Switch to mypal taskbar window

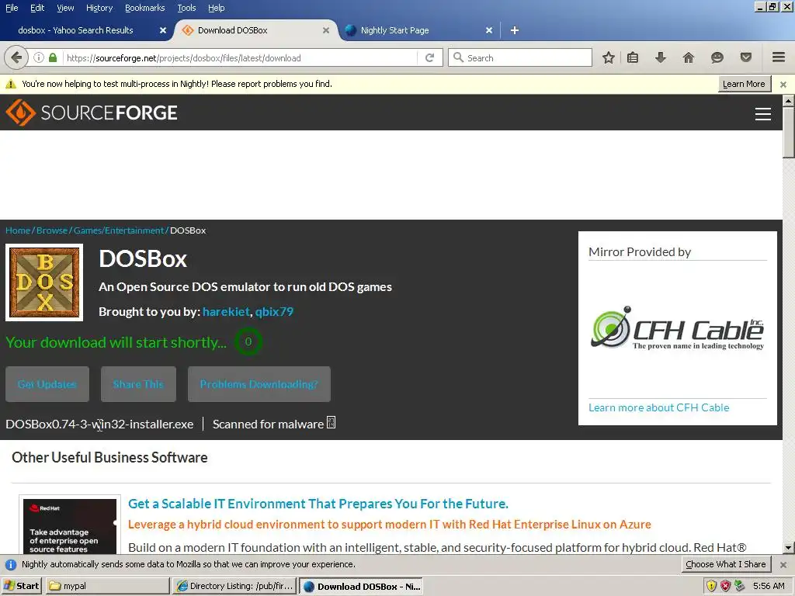(x=108, y=586)
